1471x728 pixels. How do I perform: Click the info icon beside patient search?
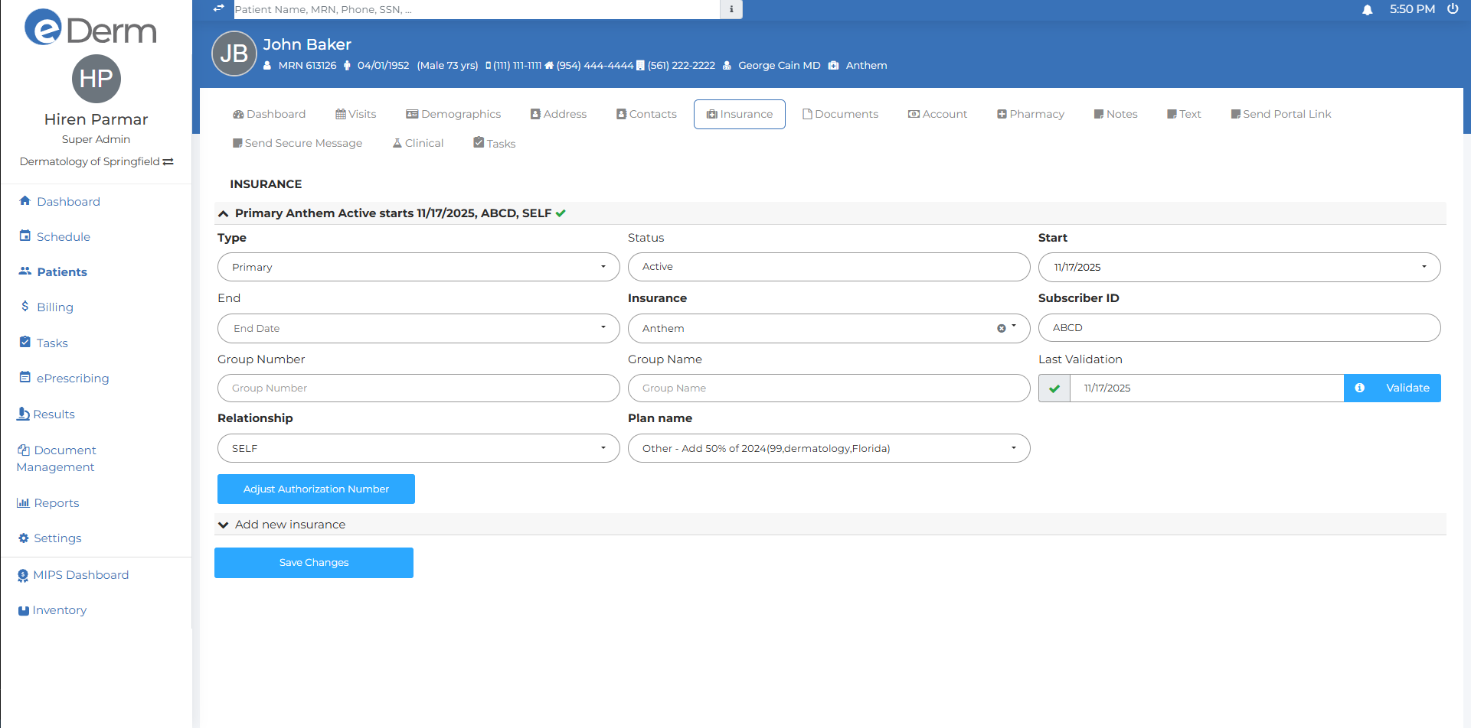[x=731, y=9]
